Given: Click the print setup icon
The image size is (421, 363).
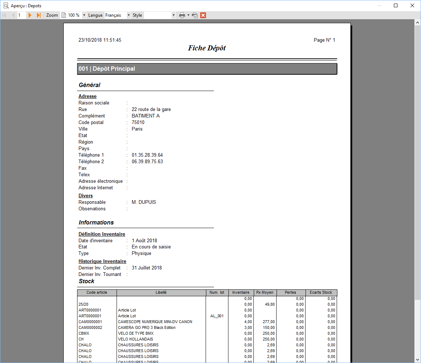Looking at the screenshot, I should click(195, 15).
